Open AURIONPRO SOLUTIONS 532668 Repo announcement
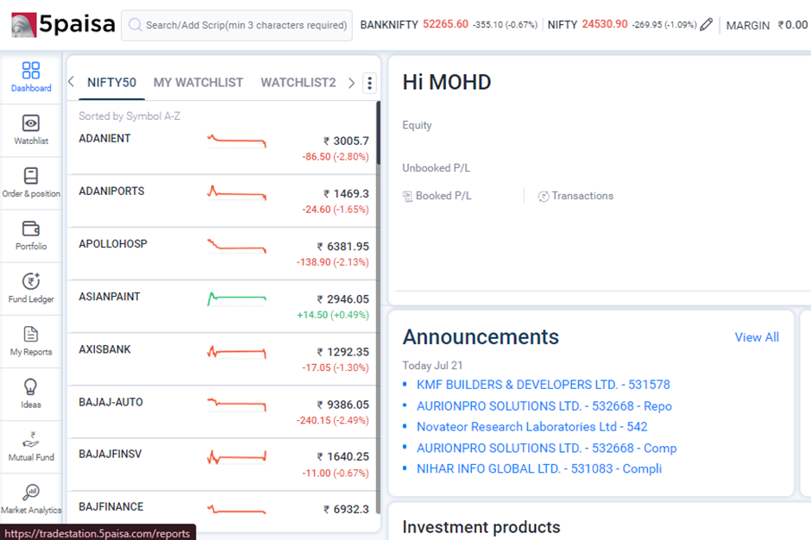The image size is (811, 540). 544,406
